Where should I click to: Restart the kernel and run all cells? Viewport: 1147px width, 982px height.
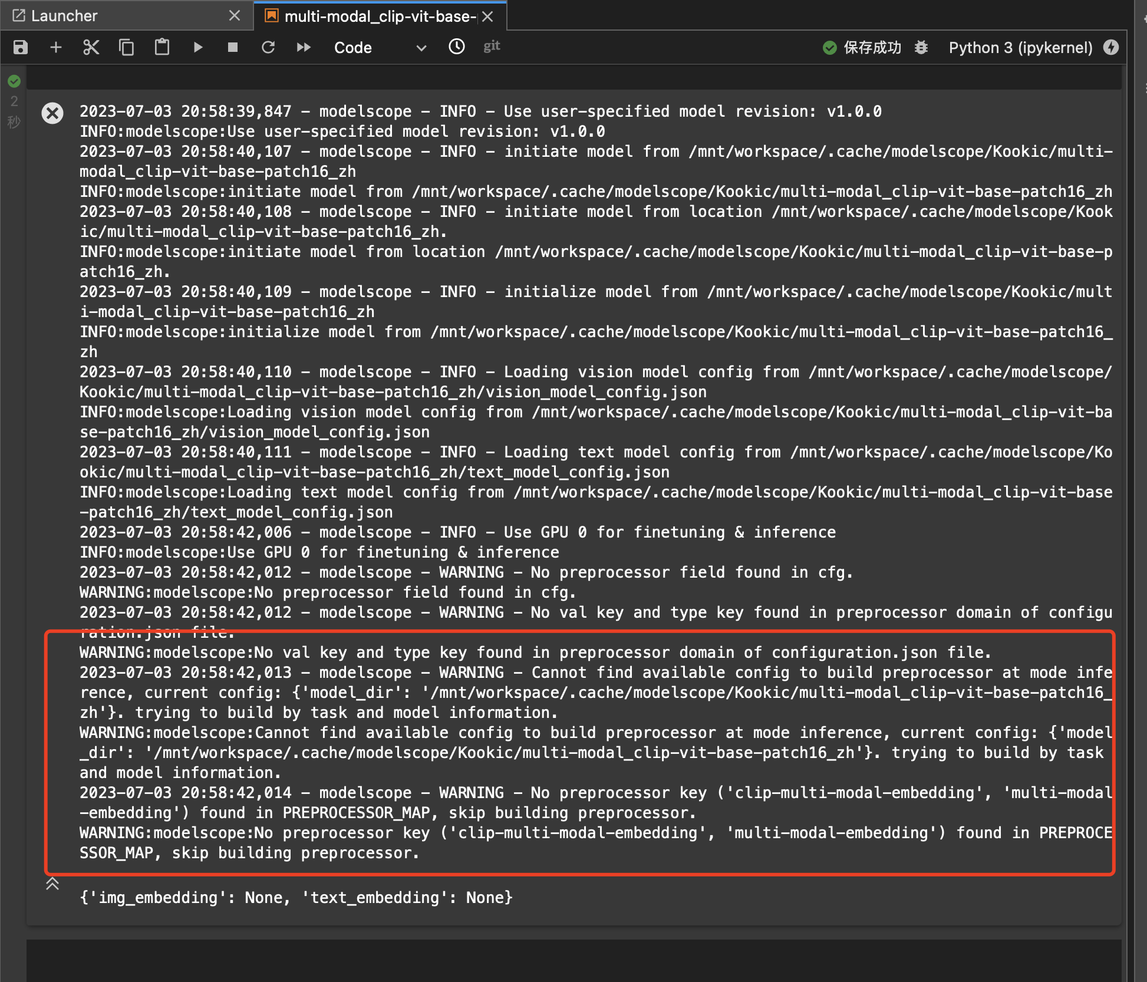(304, 47)
